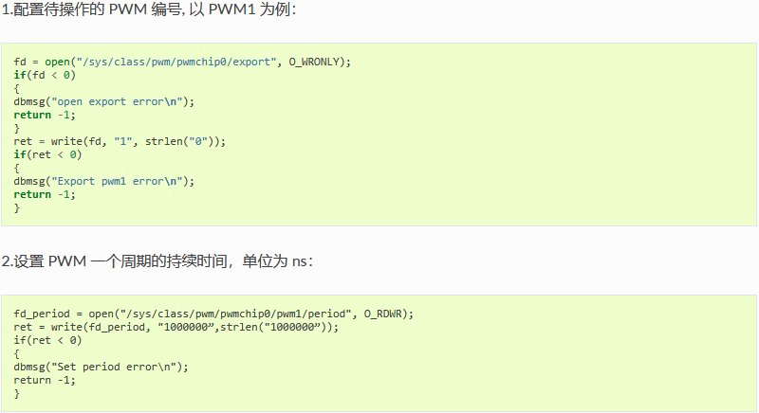Click the first 'return -1;' statement
The height and width of the screenshot is (413, 759).
click(45, 115)
